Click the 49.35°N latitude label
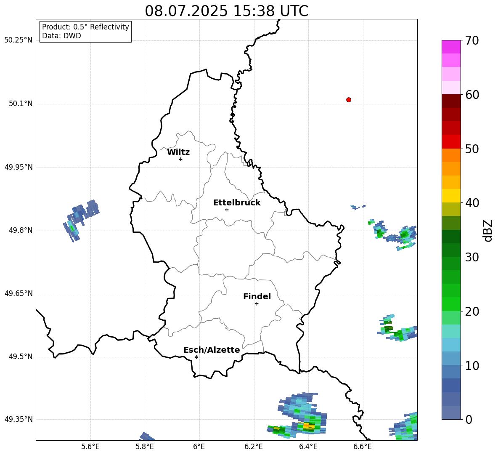The width and height of the screenshot is (498, 455). coord(19,419)
